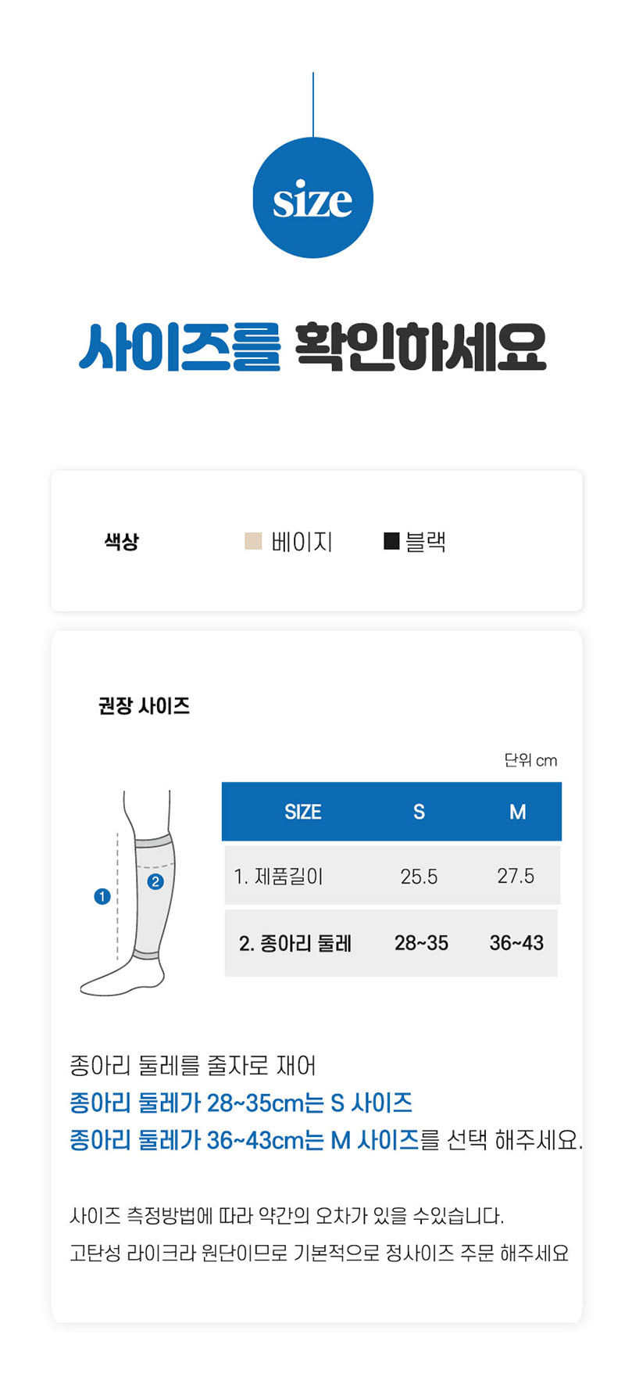The width and height of the screenshot is (625, 1388).
Task: Click the 36~43 calf circumference value
Action: click(x=516, y=943)
